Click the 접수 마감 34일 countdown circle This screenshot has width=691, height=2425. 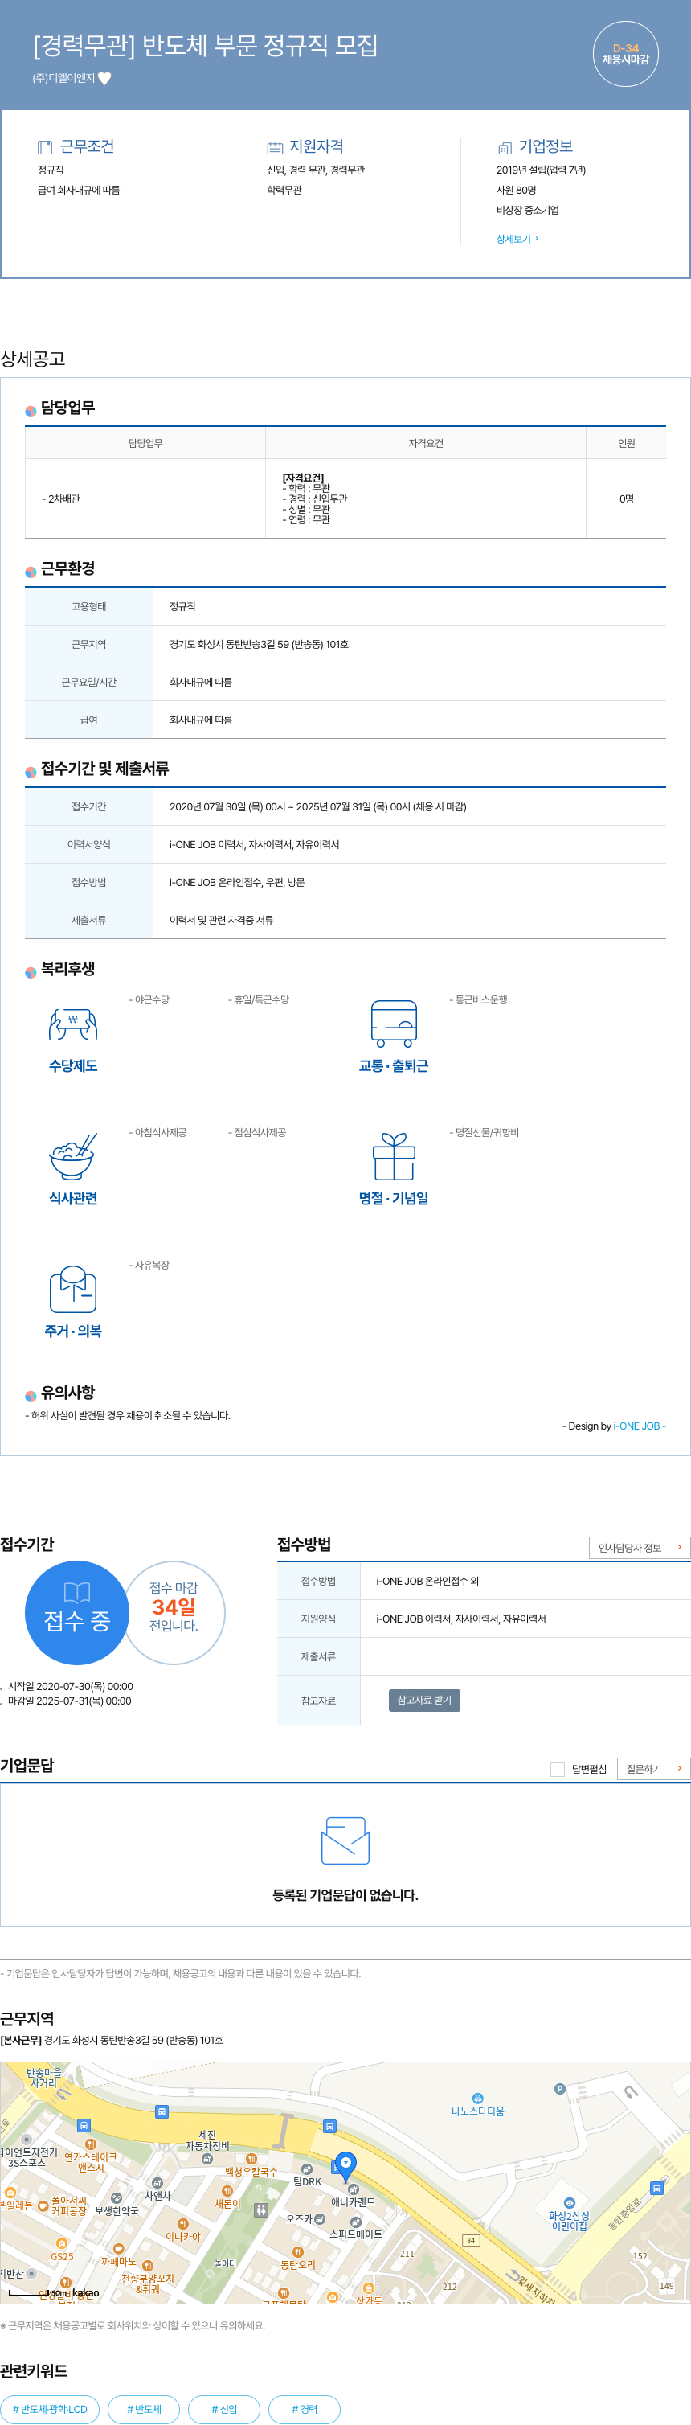pyautogui.click(x=174, y=1613)
